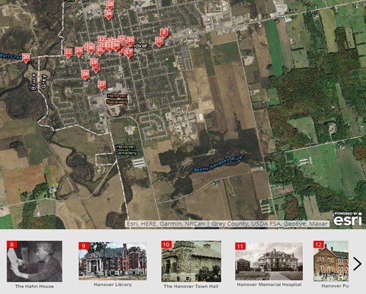This screenshot has width=366, height=294.
Task: Click 'The Hanover Town Hall' caption
Action: [x=191, y=286]
